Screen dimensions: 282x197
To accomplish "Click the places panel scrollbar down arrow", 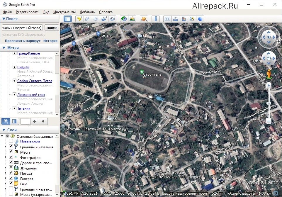I will coord(57,114).
